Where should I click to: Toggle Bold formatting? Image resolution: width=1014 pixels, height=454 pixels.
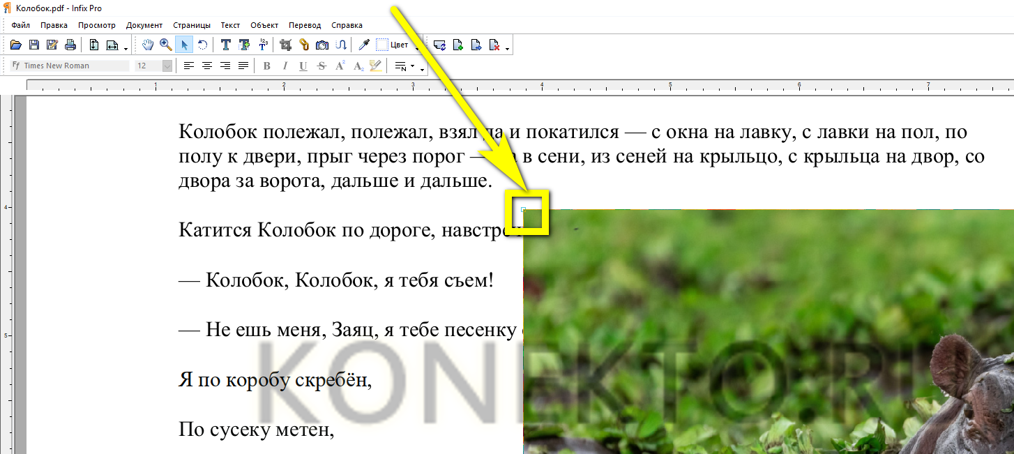click(x=266, y=66)
